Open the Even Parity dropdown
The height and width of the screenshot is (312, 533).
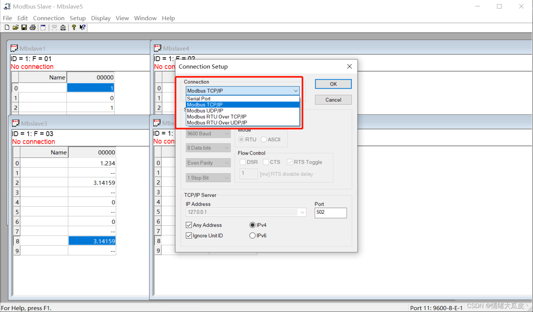208,163
